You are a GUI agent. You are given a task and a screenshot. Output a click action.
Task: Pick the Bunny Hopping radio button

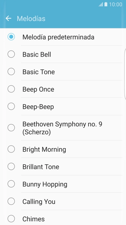(11, 184)
